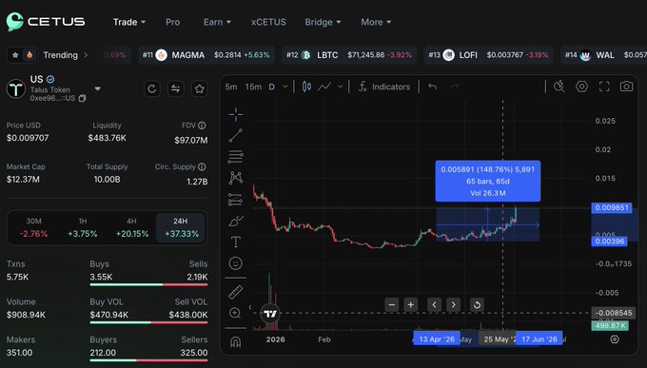Select the trending flame filter

click(29, 55)
